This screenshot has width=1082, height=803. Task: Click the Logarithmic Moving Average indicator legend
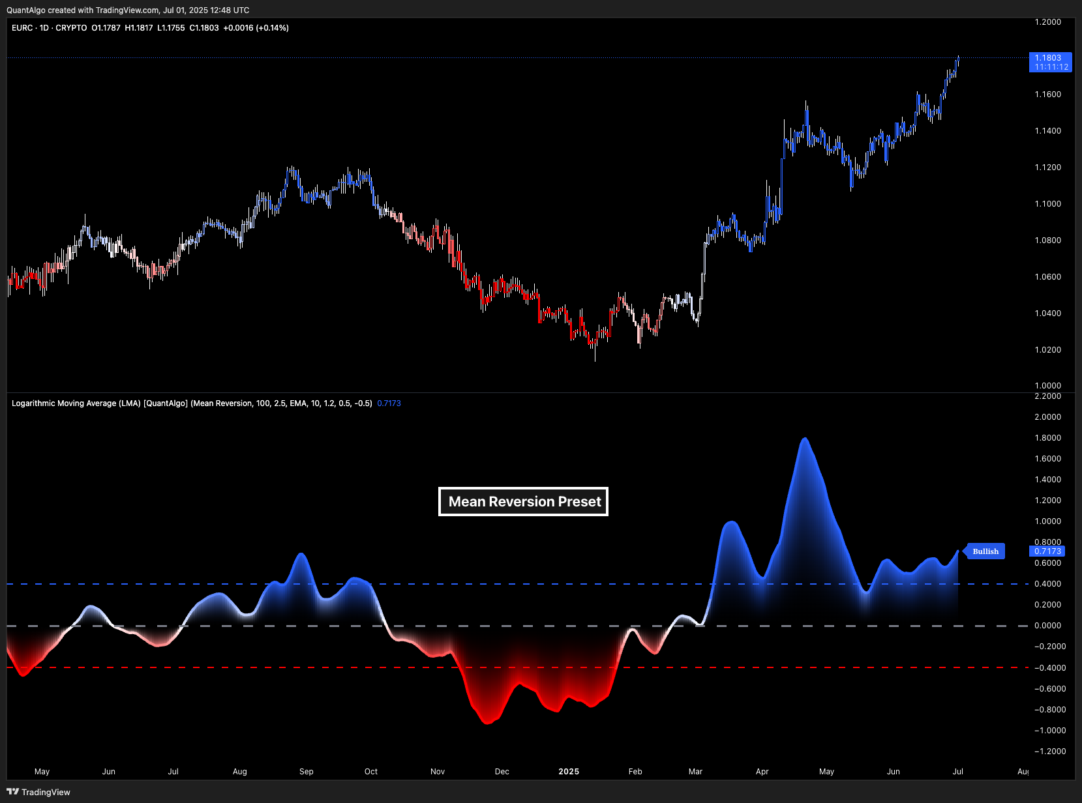click(192, 403)
